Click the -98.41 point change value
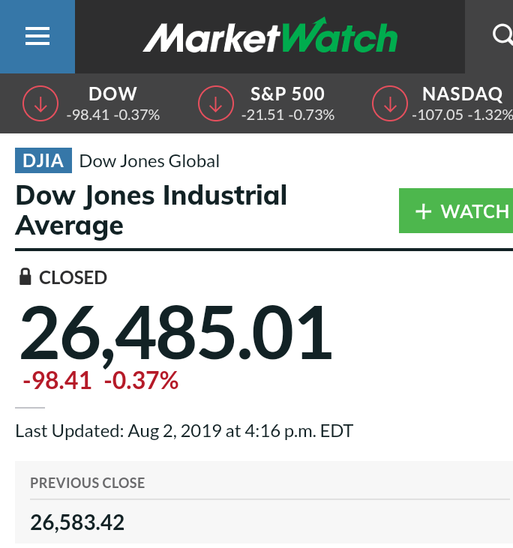The width and height of the screenshot is (513, 548). pyautogui.click(x=57, y=380)
